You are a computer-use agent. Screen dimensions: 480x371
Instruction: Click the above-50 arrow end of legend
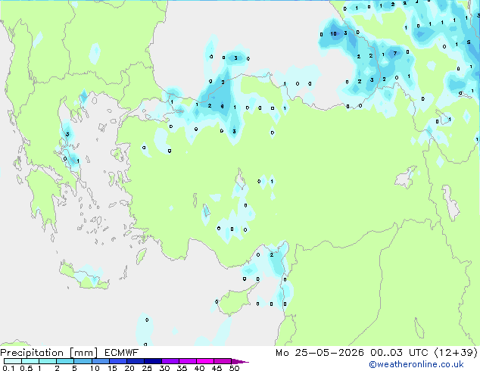tap(240, 361)
